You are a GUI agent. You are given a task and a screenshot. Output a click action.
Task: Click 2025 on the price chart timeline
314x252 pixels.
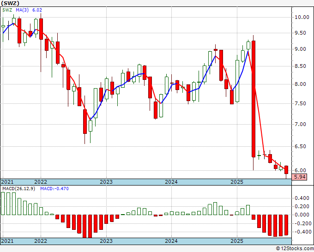point(237,182)
